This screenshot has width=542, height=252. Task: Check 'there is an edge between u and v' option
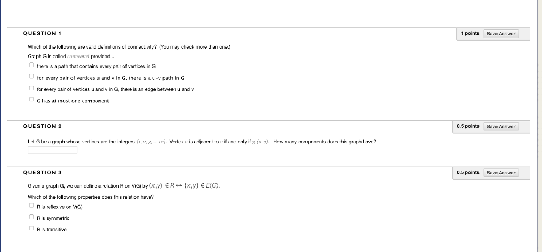coord(31,88)
